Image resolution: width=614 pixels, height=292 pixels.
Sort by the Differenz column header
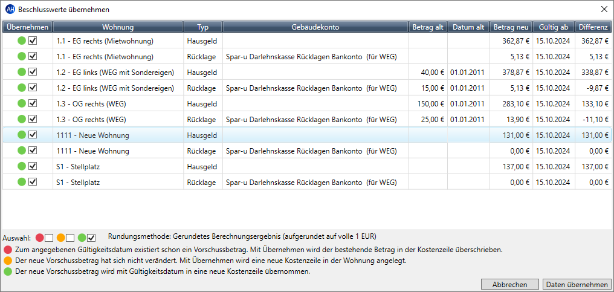click(593, 27)
